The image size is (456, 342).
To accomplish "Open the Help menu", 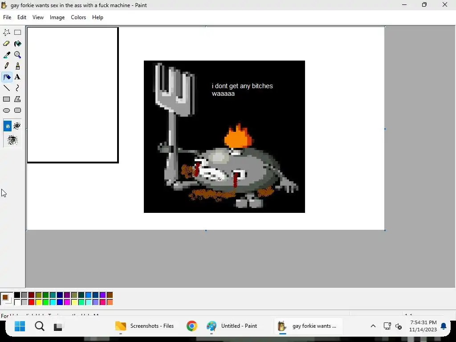I will (x=98, y=17).
